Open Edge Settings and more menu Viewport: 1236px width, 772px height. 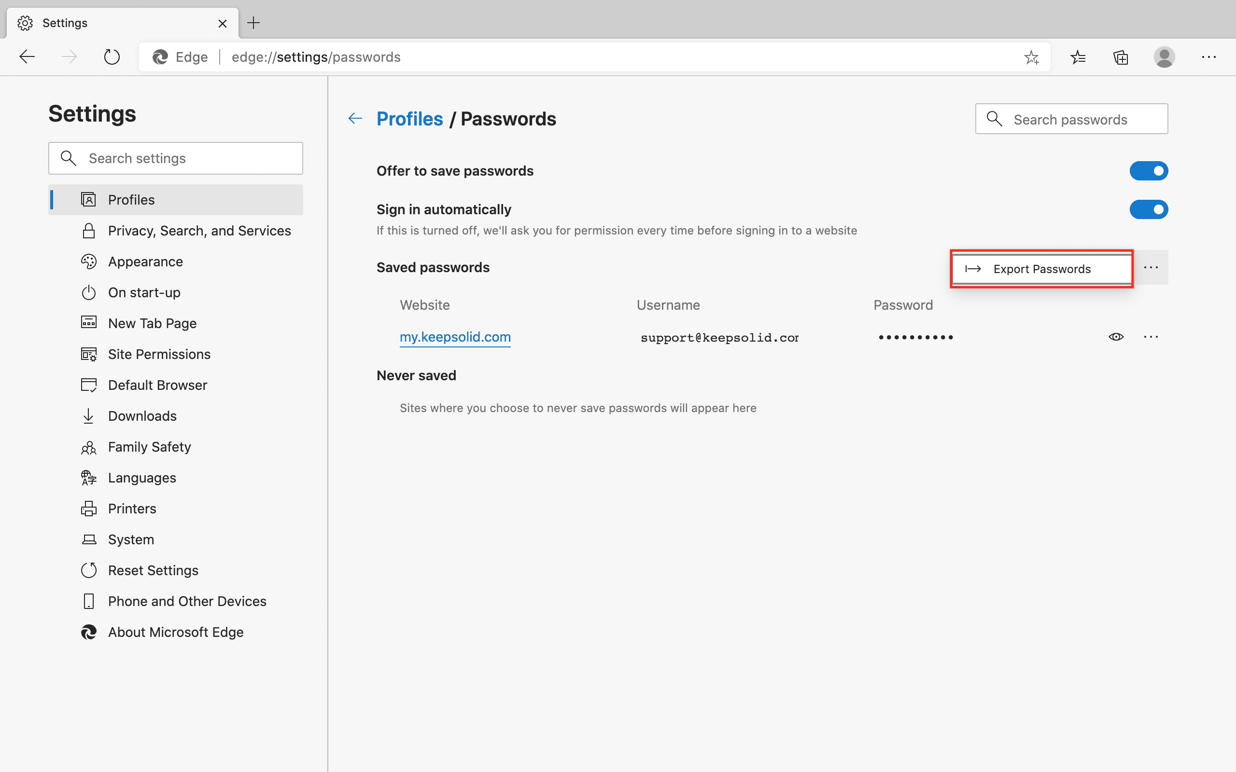(1208, 57)
